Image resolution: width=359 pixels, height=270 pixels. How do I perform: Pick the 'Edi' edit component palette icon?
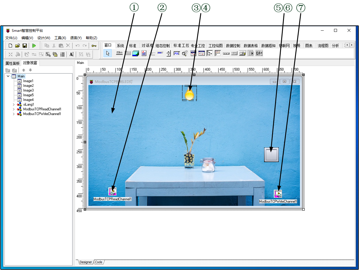pyautogui.click(x=259, y=53)
